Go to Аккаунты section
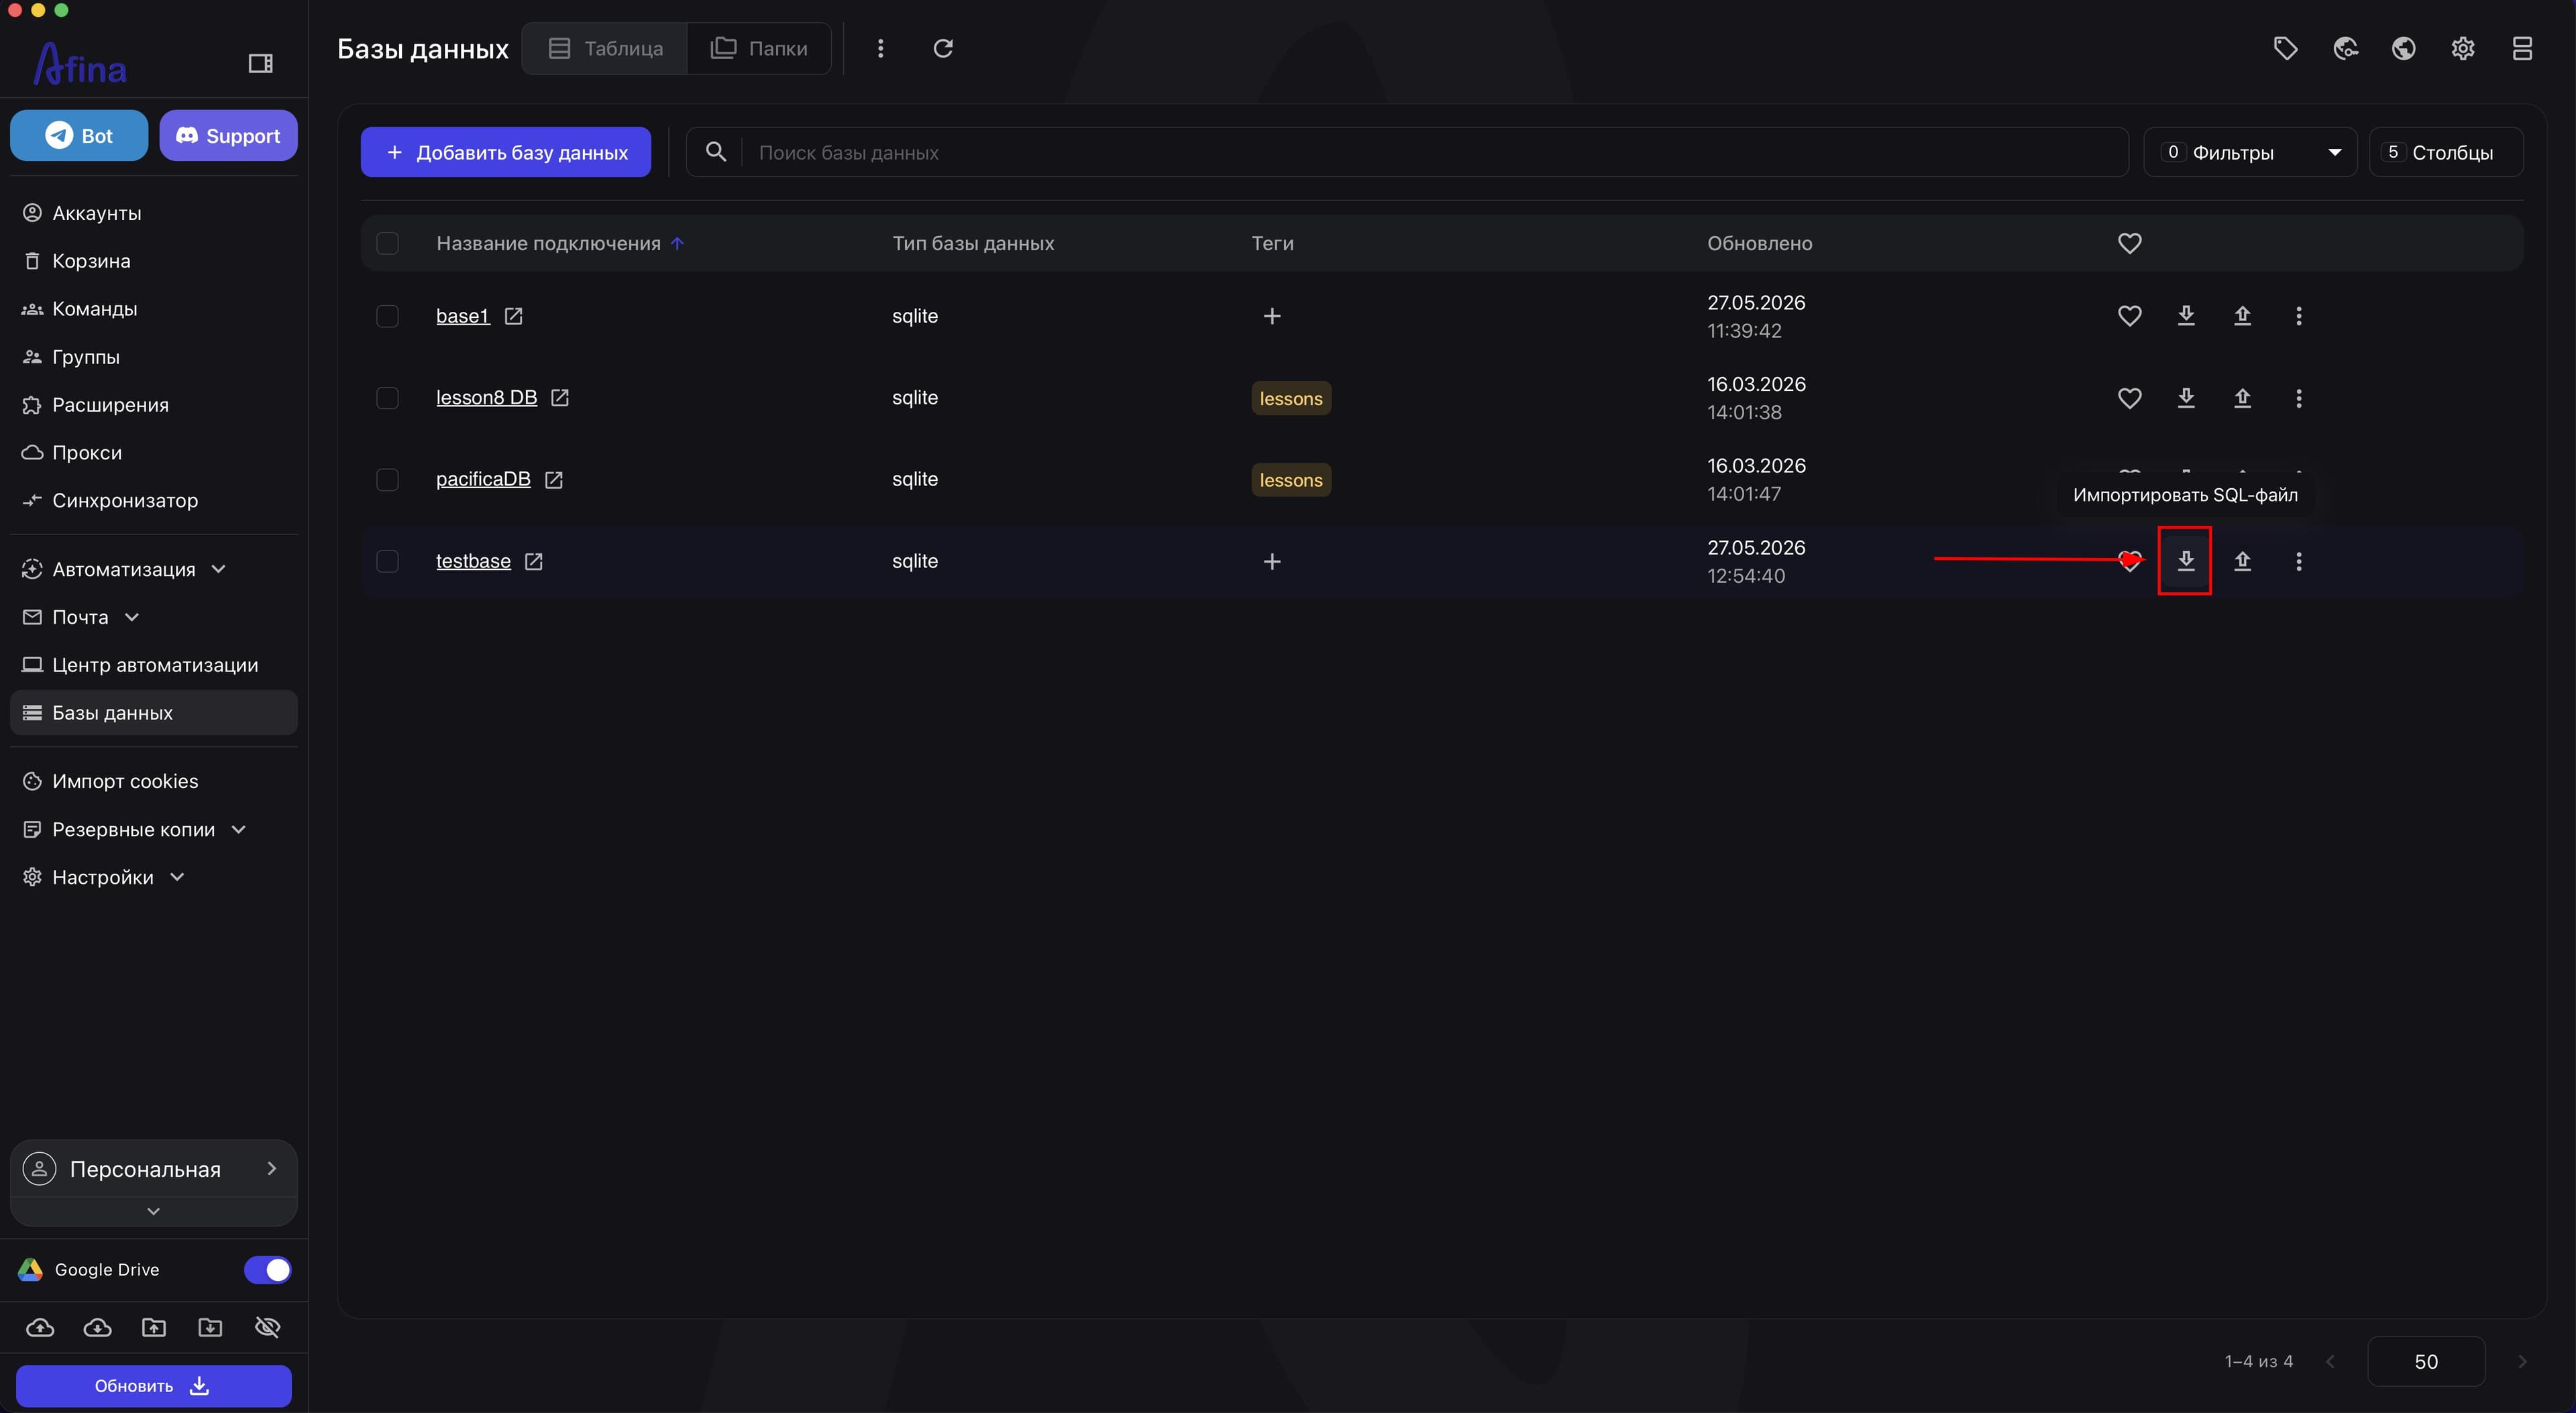Image resolution: width=2576 pixels, height=1413 pixels. [96, 213]
